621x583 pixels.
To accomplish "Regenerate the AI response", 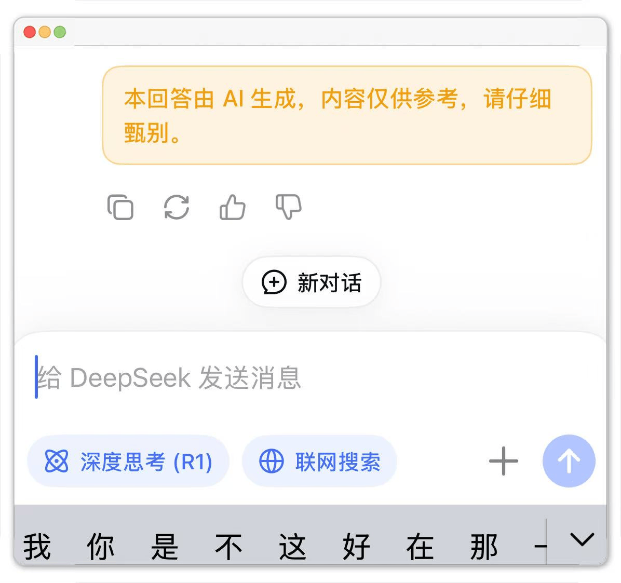I will 177,207.
